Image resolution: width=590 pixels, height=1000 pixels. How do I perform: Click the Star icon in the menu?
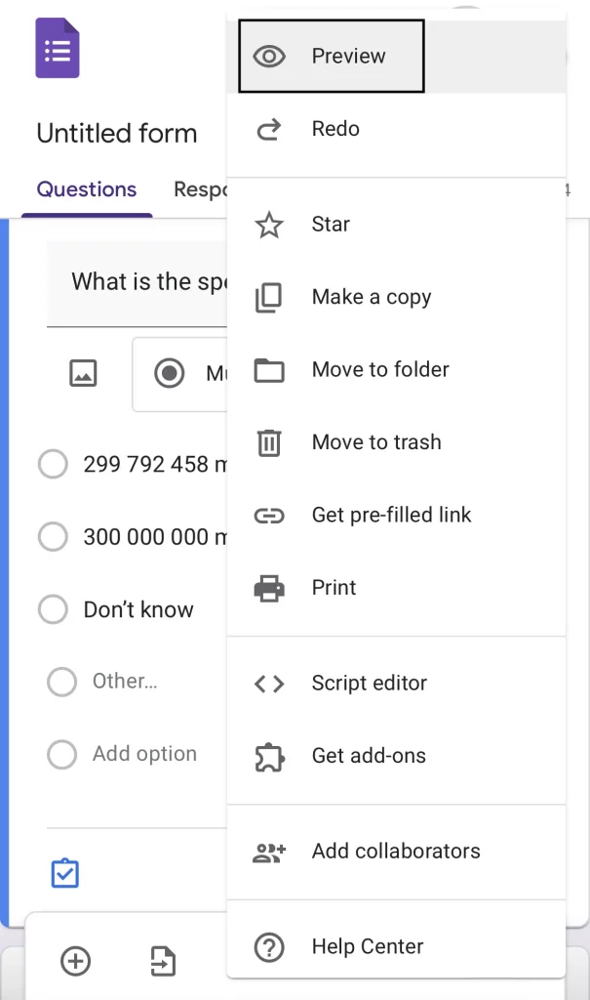[269, 225]
